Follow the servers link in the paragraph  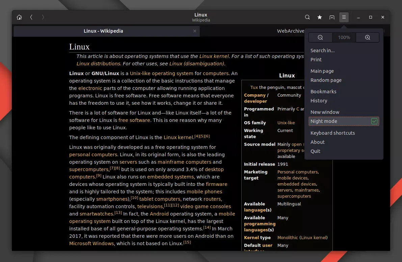pyautogui.click(x=128, y=162)
